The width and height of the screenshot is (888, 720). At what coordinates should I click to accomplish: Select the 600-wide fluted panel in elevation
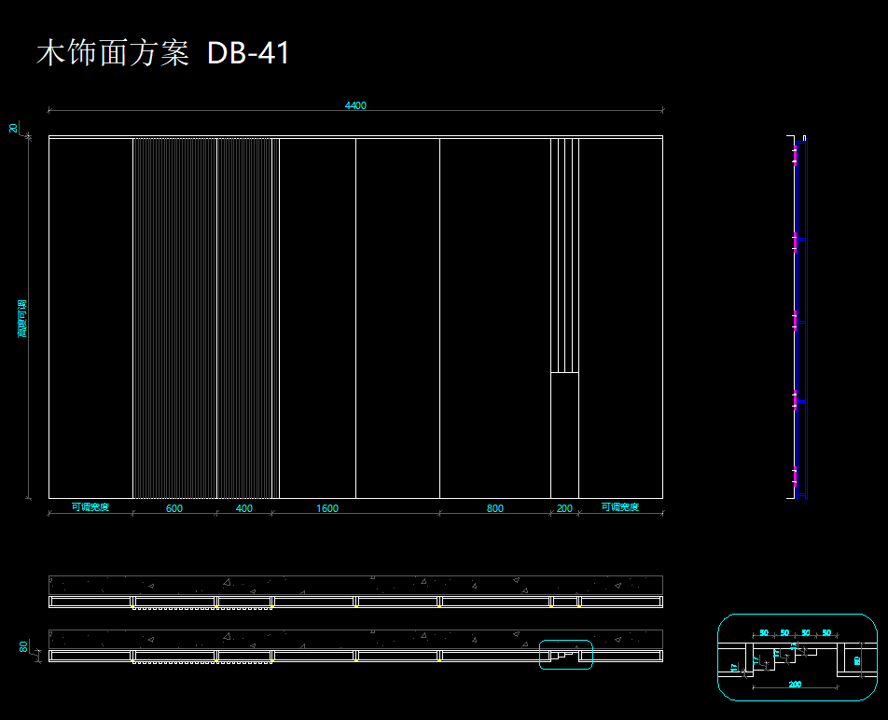174,317
